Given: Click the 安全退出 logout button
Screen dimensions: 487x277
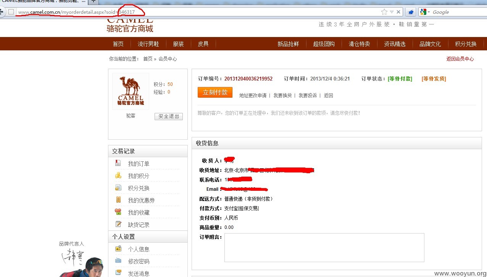Looking at the screenshot, I should tap(169, 116).
